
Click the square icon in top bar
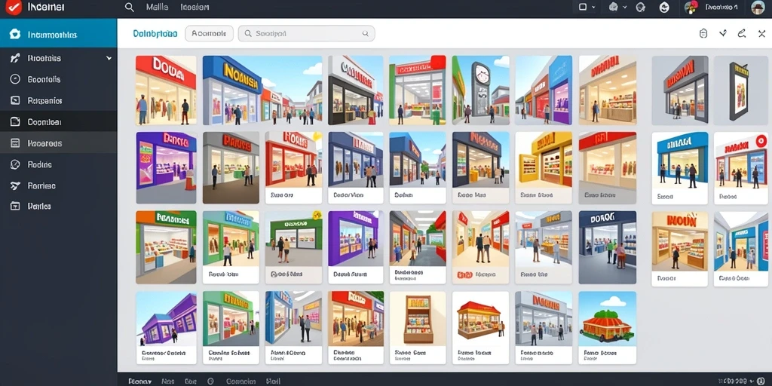tap(583, 8)
